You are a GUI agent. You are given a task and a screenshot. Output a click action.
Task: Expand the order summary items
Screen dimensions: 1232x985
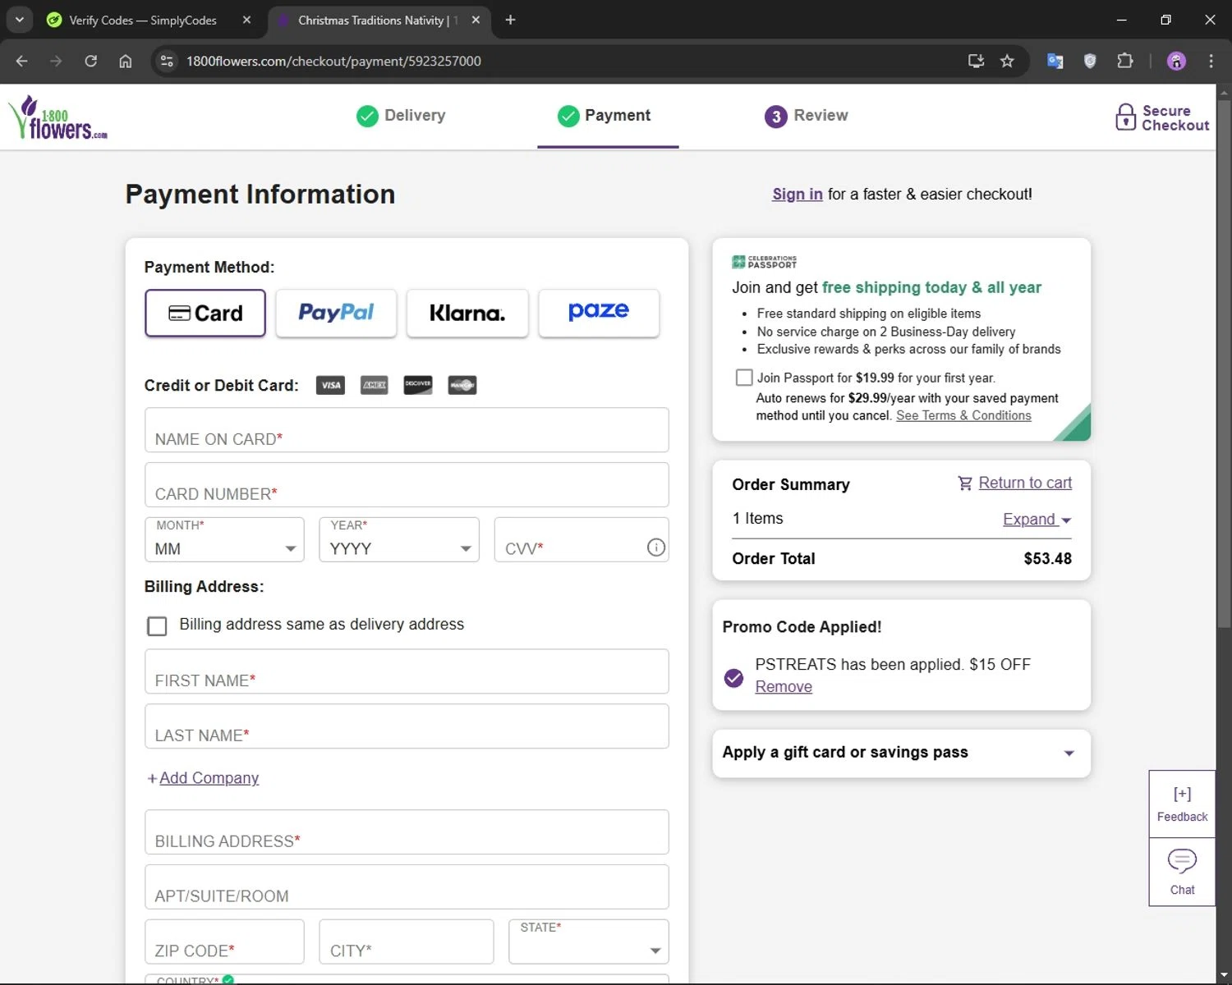1037,520
